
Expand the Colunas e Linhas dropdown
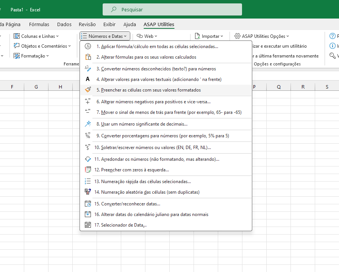[x=58, y=36]
